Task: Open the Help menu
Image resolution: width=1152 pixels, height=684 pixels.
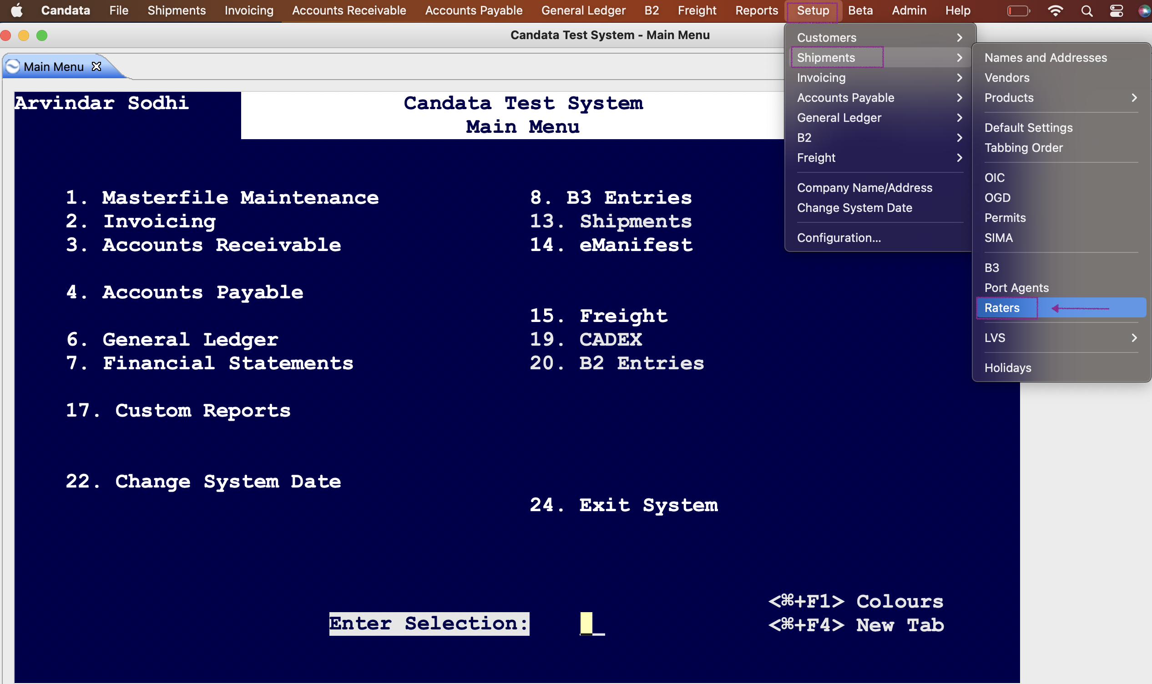Action: click(958, 10)
